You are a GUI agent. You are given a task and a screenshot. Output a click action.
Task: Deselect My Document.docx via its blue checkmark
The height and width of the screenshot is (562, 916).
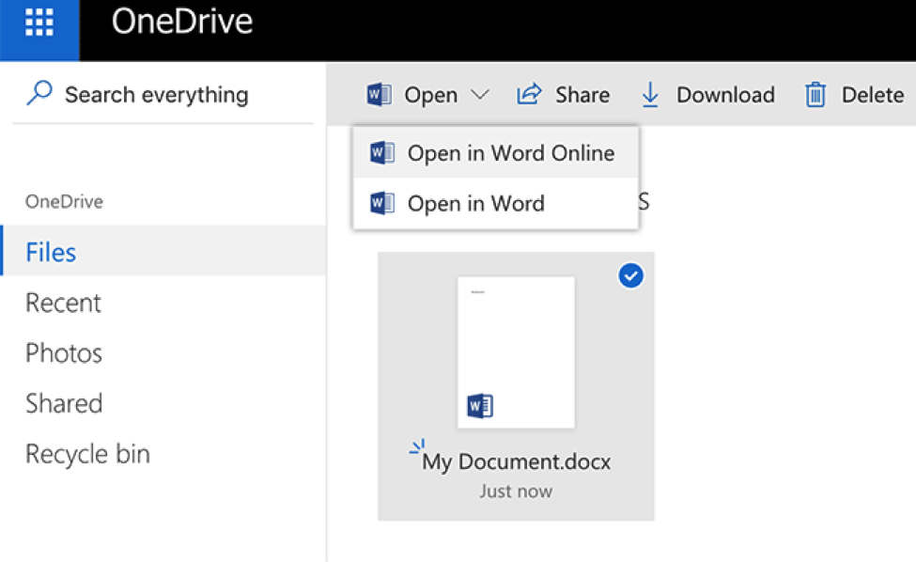click(x=630, y=275)
